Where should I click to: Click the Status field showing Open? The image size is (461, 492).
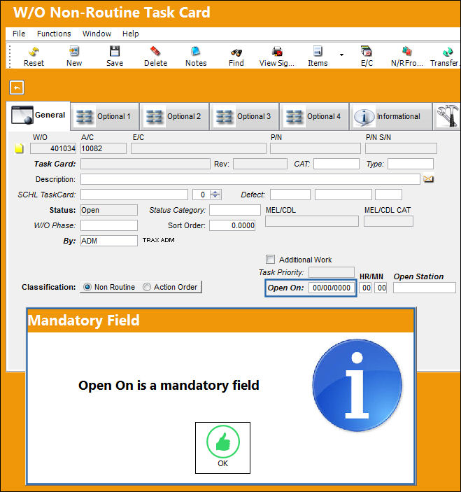point(109,210)
